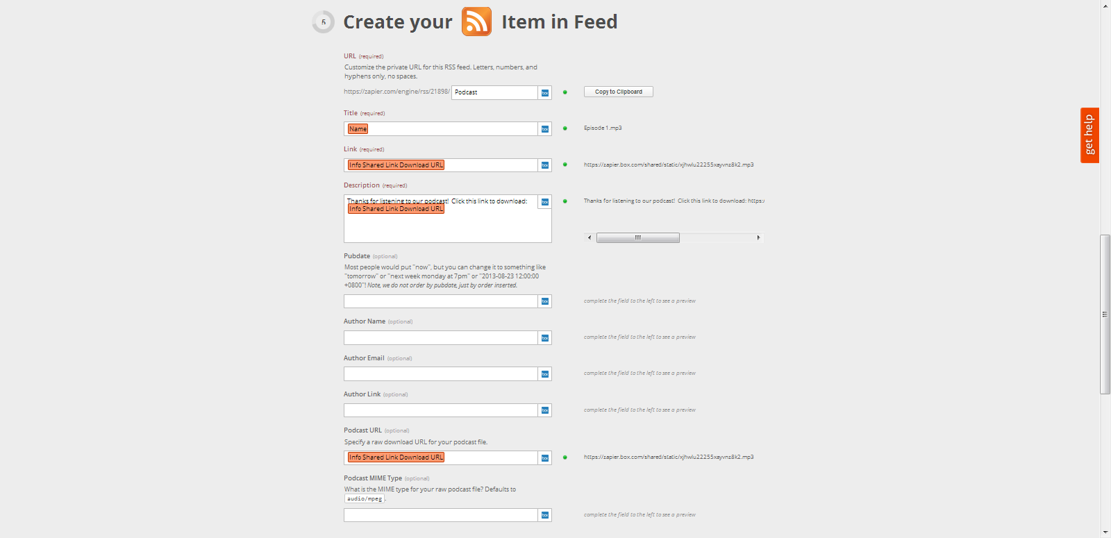Click Box insert icon for Author Email field

(545, 374)
